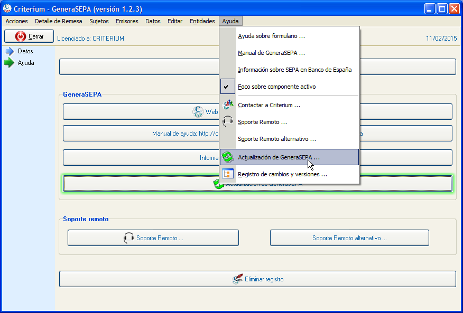The image size is (463, 313).
Task: Click the application icon in the title bar
Action: pyautogui.click(x=7, y=9)
